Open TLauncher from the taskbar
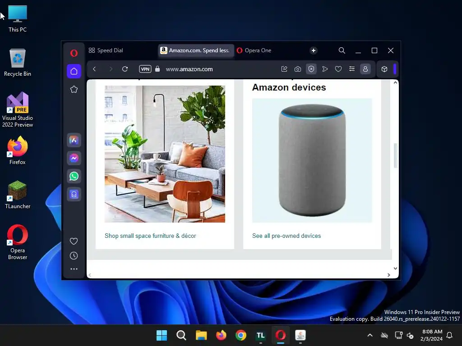Screen dimensions: 462x346 point(260,335)
